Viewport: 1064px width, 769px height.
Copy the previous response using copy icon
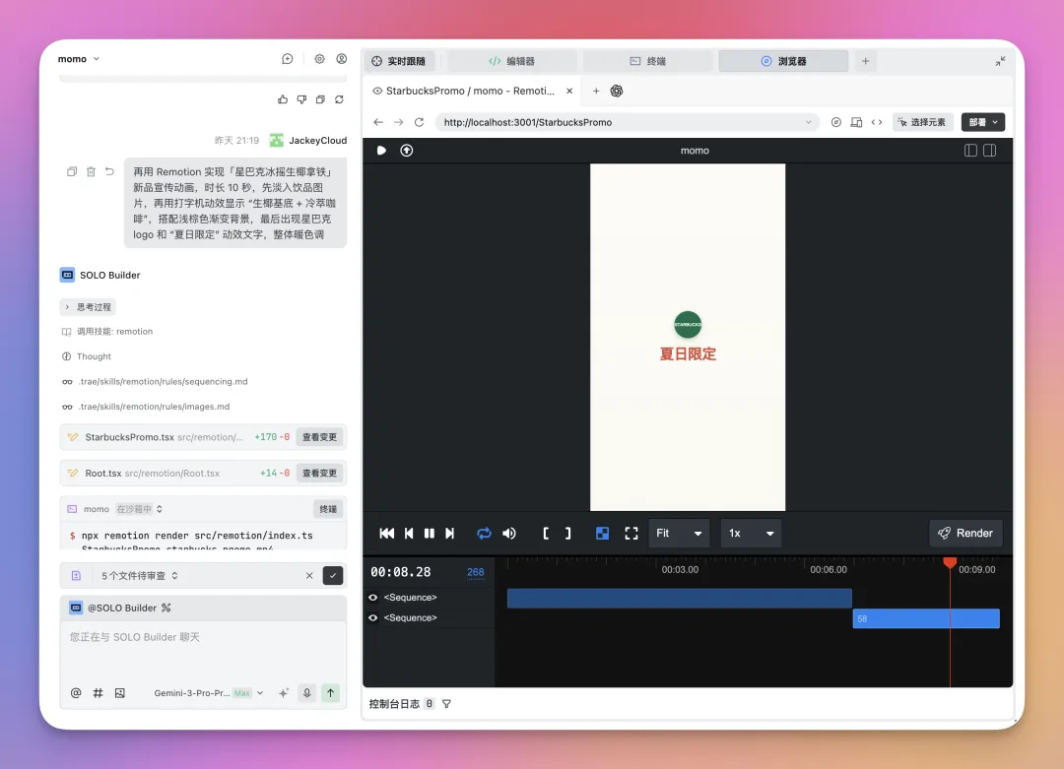(320, 99)
